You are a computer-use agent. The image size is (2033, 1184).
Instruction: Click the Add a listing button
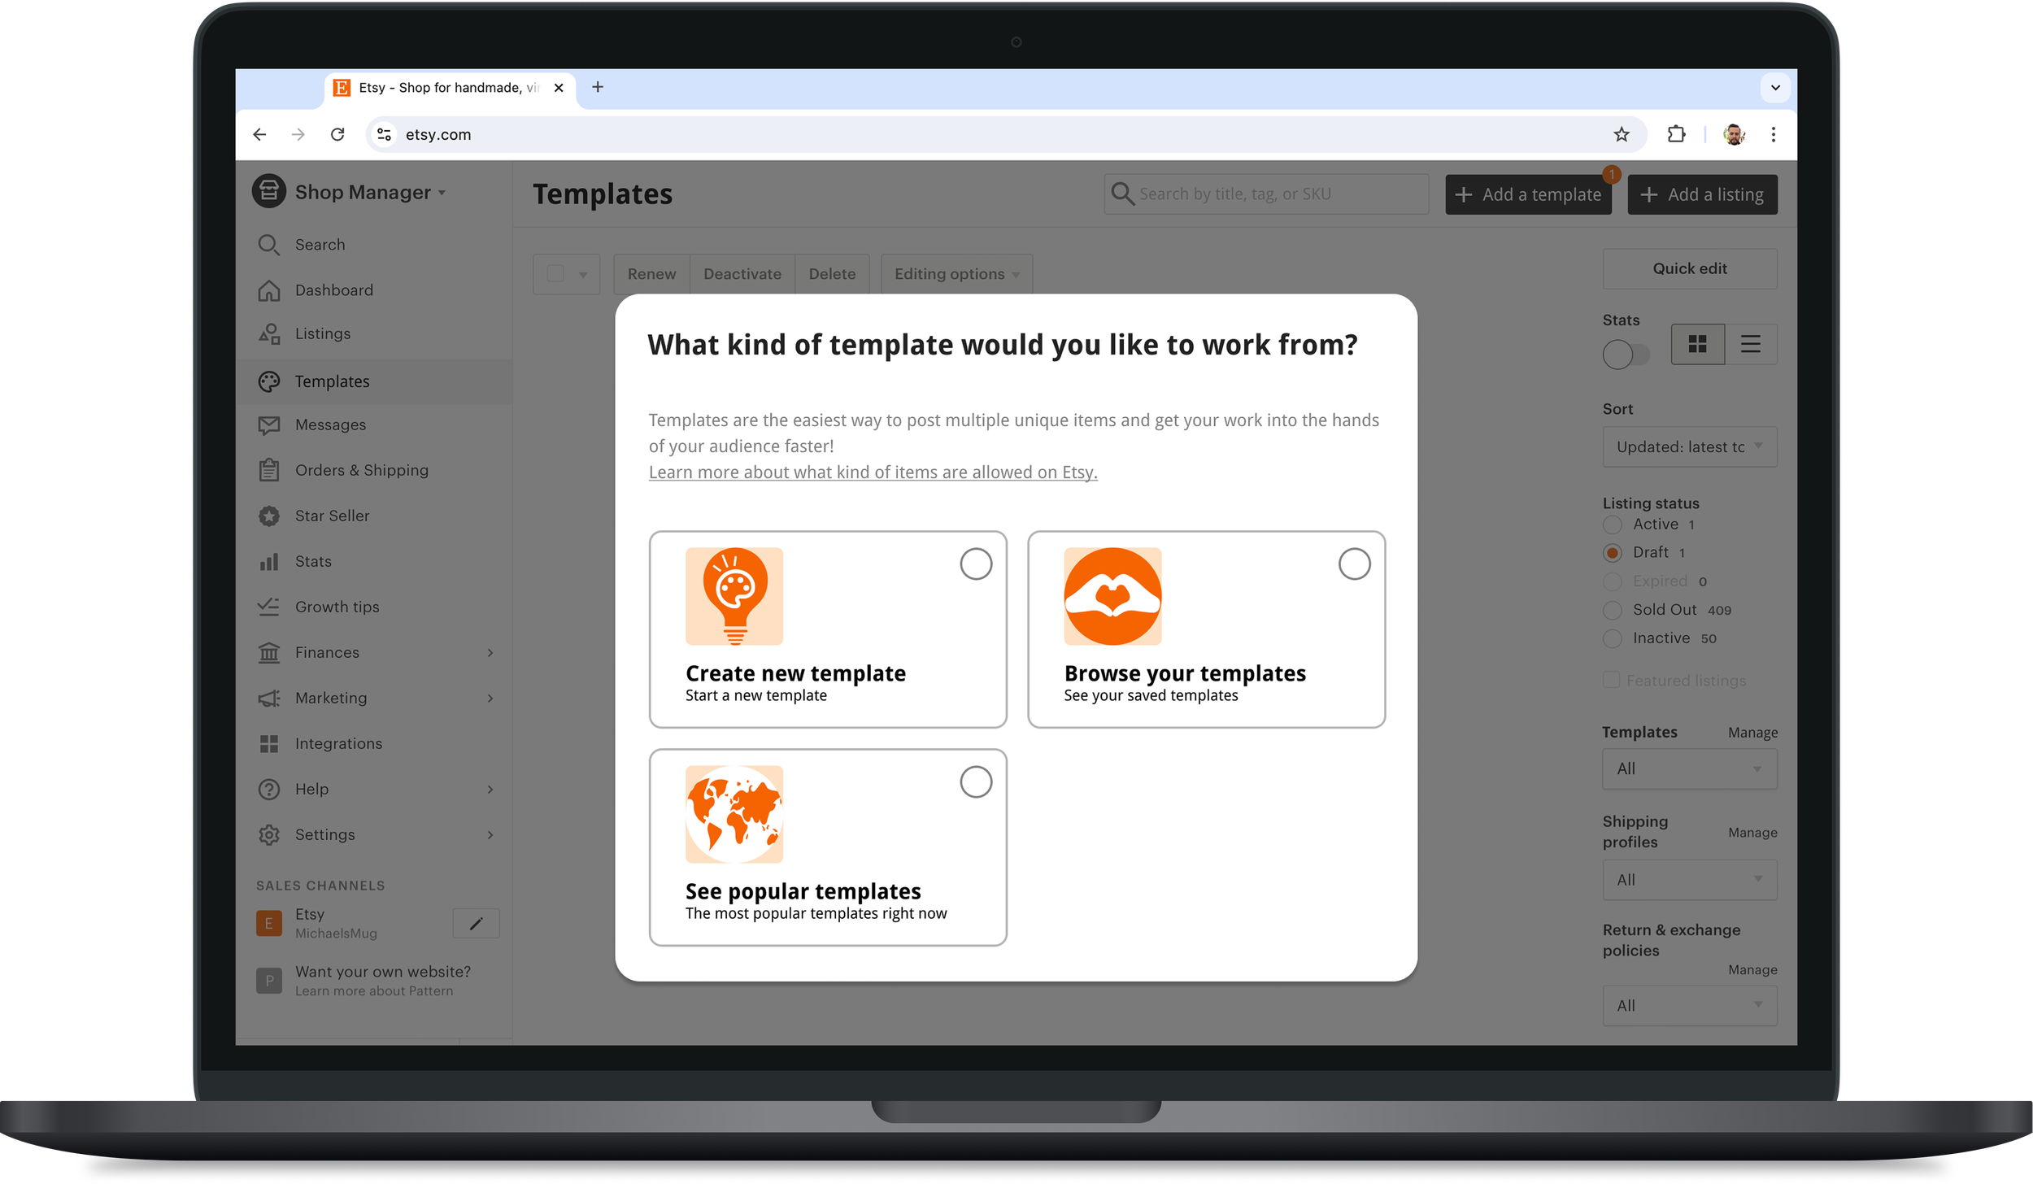click(1701, 194)
